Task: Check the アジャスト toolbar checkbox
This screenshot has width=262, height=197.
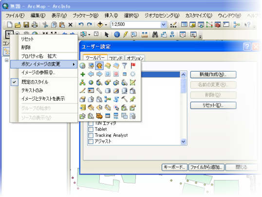Action: (x=91, y=141)
